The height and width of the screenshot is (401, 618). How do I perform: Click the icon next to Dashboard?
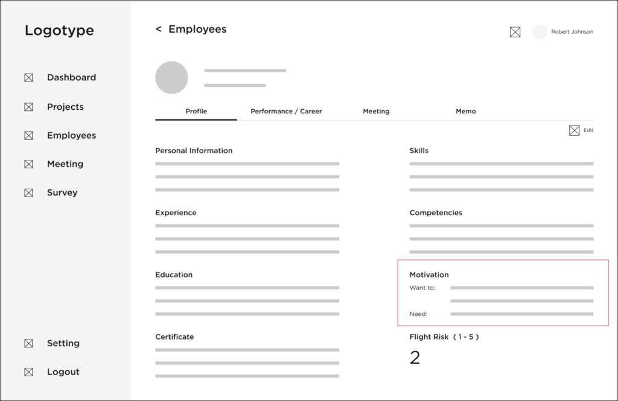[x=28, y=78]
